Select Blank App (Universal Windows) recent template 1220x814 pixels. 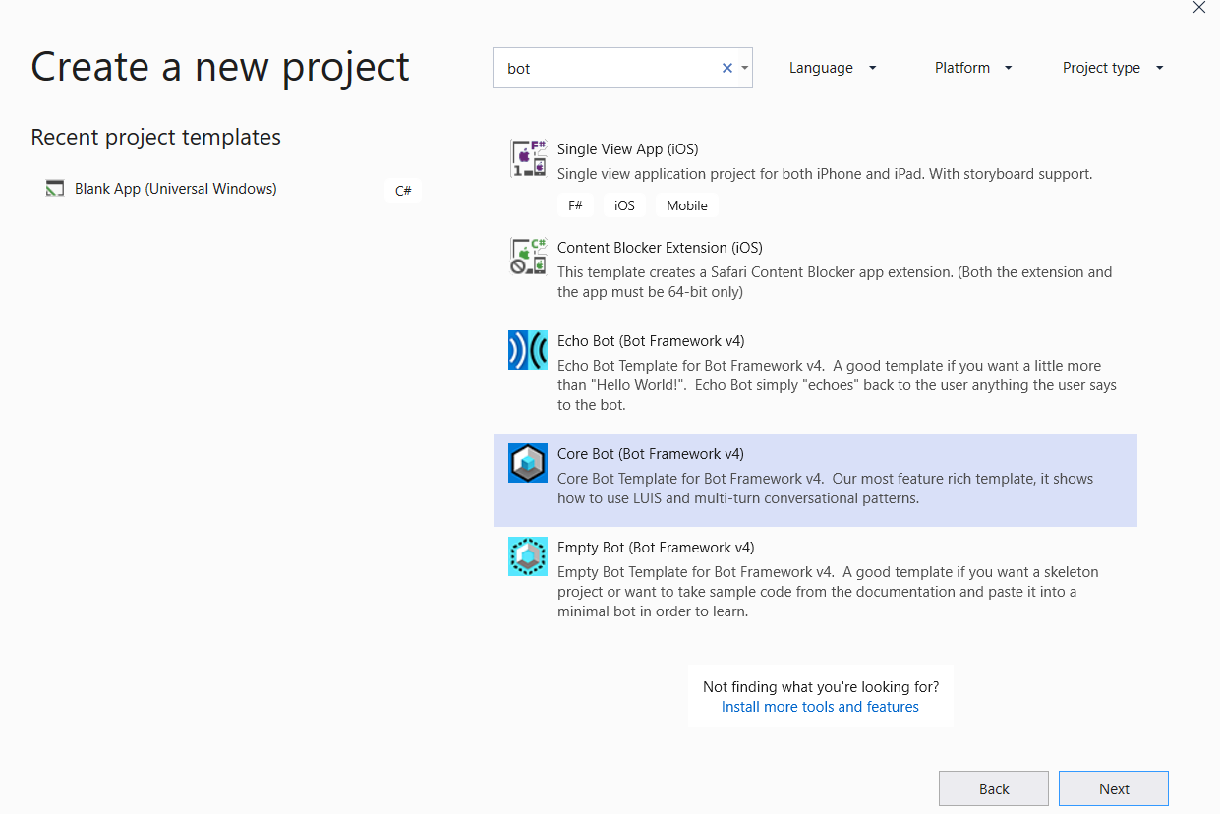233,189
